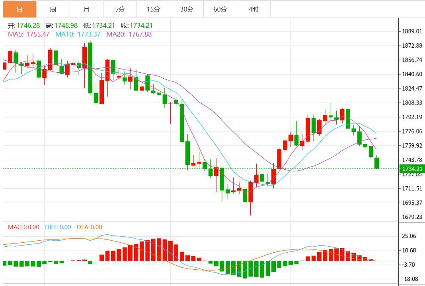Viewport: 425px width, 286px height.
Task: Open the 60分 timeframe tab
Action: coord(220,9)
